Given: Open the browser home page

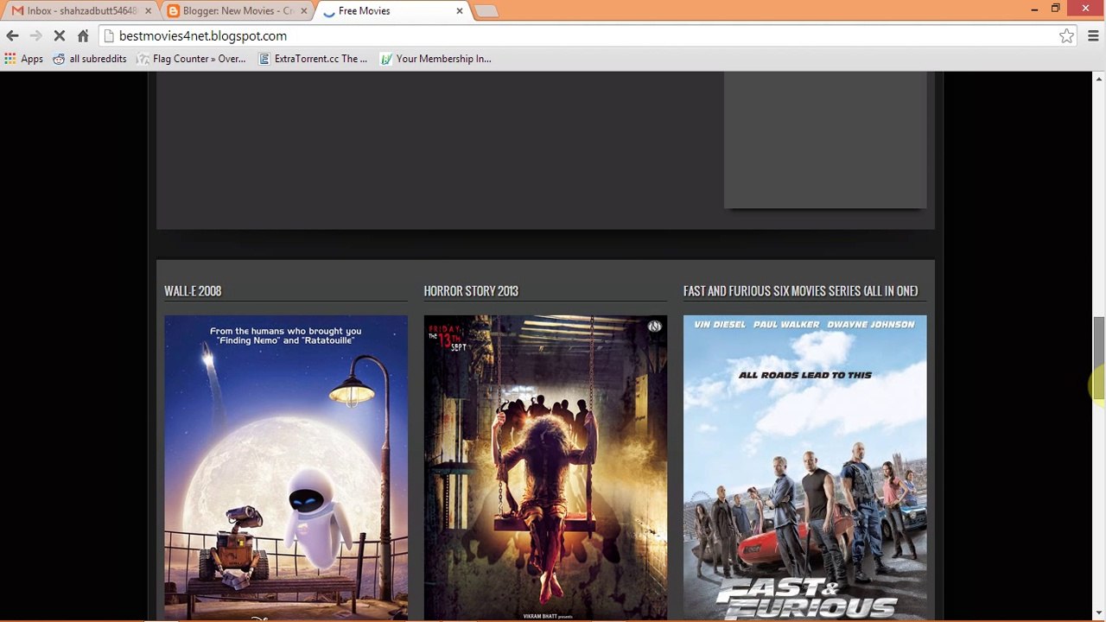Looking at the screenshot, I should (x=83, y=35).
